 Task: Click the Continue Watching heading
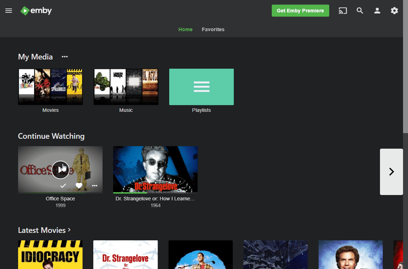pyautogui.click(x=51, y=136)
